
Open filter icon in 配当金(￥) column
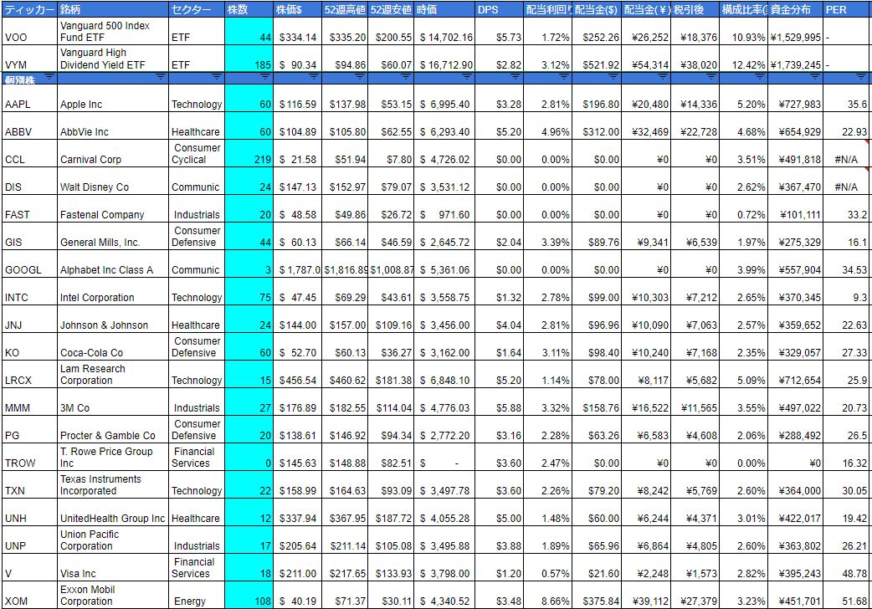(x=662, y=76)
